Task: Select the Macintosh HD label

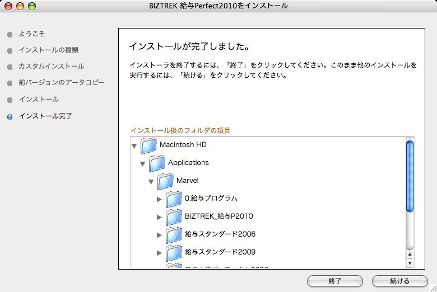Action: 183,145
